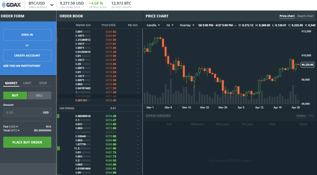The image size is (317, 175).
Task: Click bid price 9265.91 in order book
Action: pyautogui.click(x=111, y=169)
